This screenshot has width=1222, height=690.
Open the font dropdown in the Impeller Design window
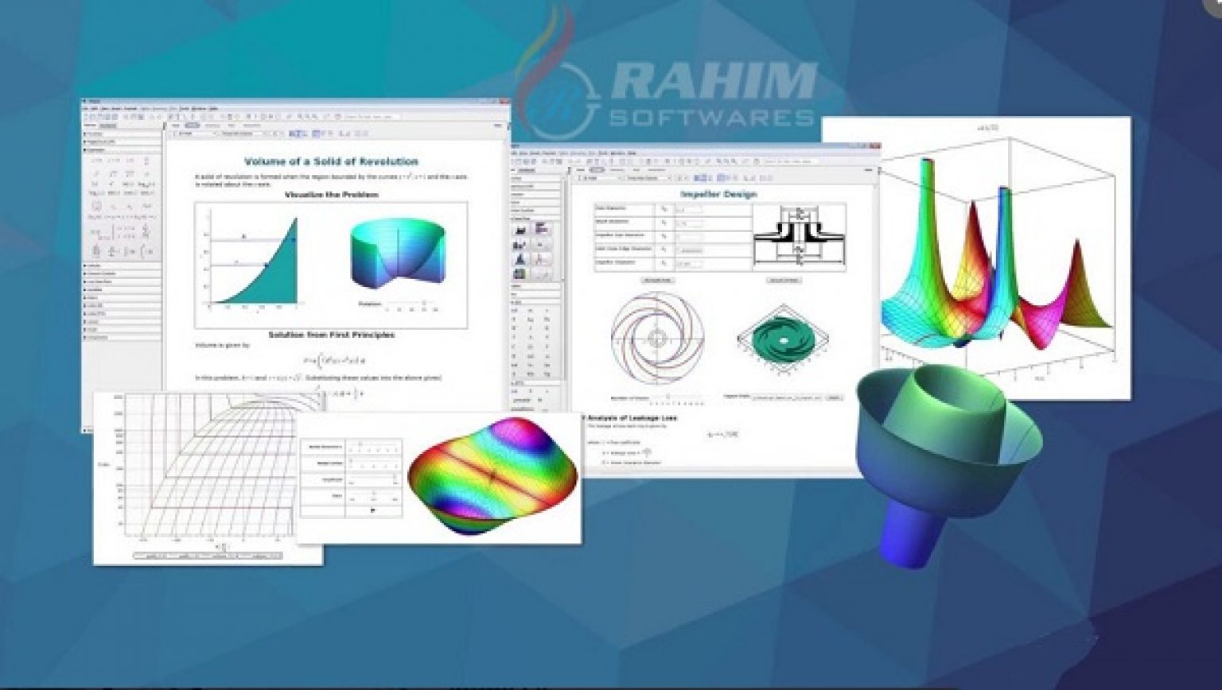point(649,177)
